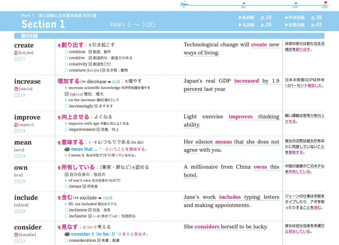Click the noun icon after 'inclúsion'
The image size is (339, 245).
[x=90, y=210]
